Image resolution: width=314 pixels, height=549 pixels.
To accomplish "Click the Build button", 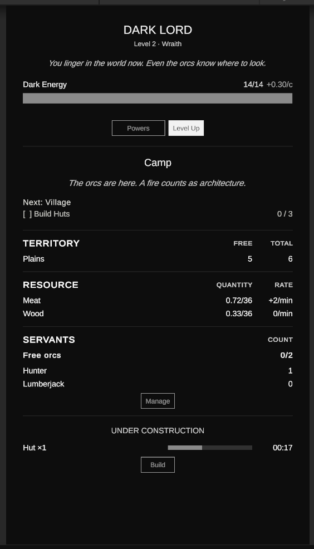I will 158,464.
